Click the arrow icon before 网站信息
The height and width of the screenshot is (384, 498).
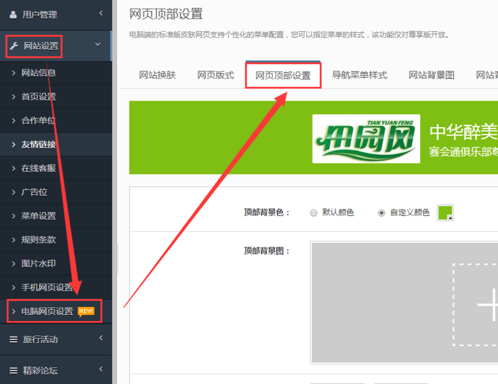coord(14,73)
